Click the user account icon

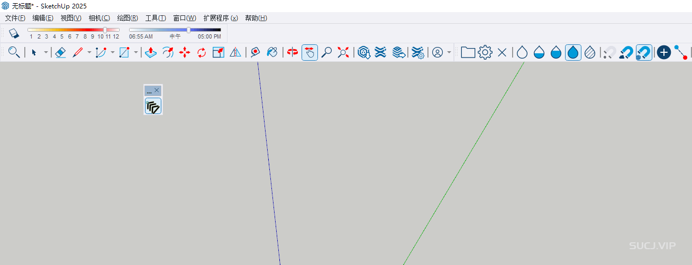click(x=438, y=52)
